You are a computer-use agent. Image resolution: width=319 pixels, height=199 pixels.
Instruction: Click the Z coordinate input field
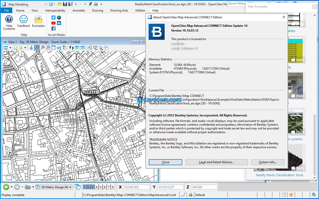point(204,187)
